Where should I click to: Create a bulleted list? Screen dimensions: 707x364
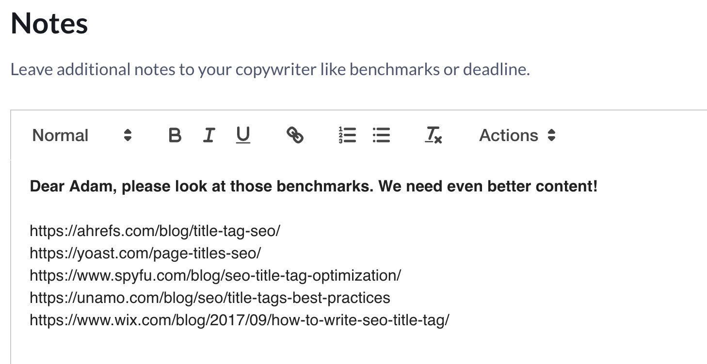382,135
